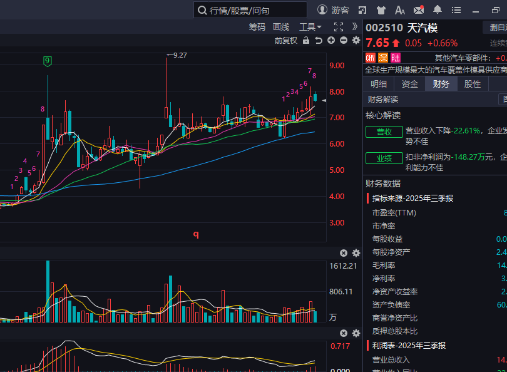Open the pop-out window icon
Screen dimensions: 507x372
click(362, 11)
